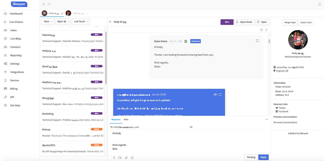324x161 pixels.
Task: Switch to the Note tab
Action: [x=126, y=119]
